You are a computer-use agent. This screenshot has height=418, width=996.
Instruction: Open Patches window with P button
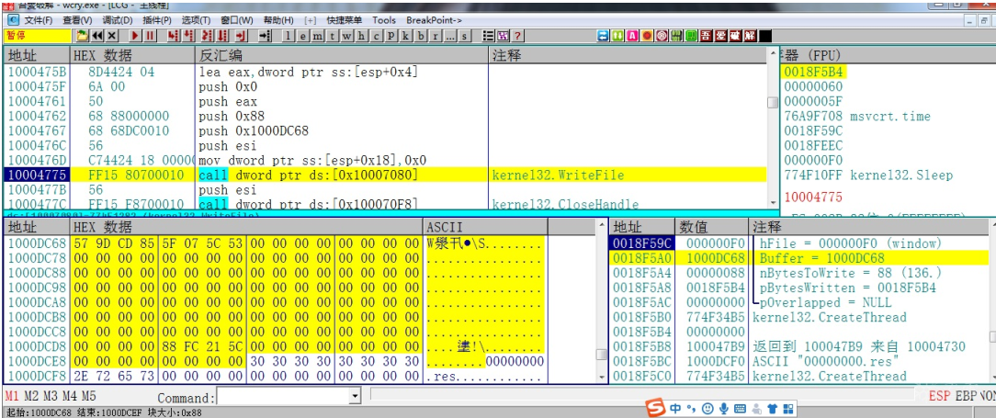(x=390, y=36)
